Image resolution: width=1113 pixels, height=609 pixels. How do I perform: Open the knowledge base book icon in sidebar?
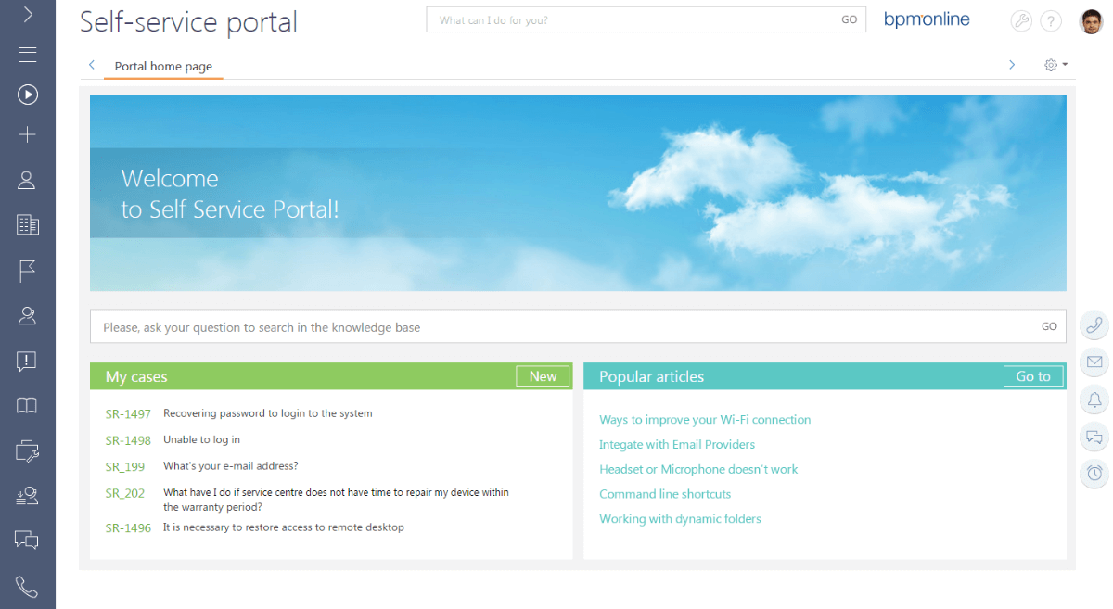pos(27,405)
